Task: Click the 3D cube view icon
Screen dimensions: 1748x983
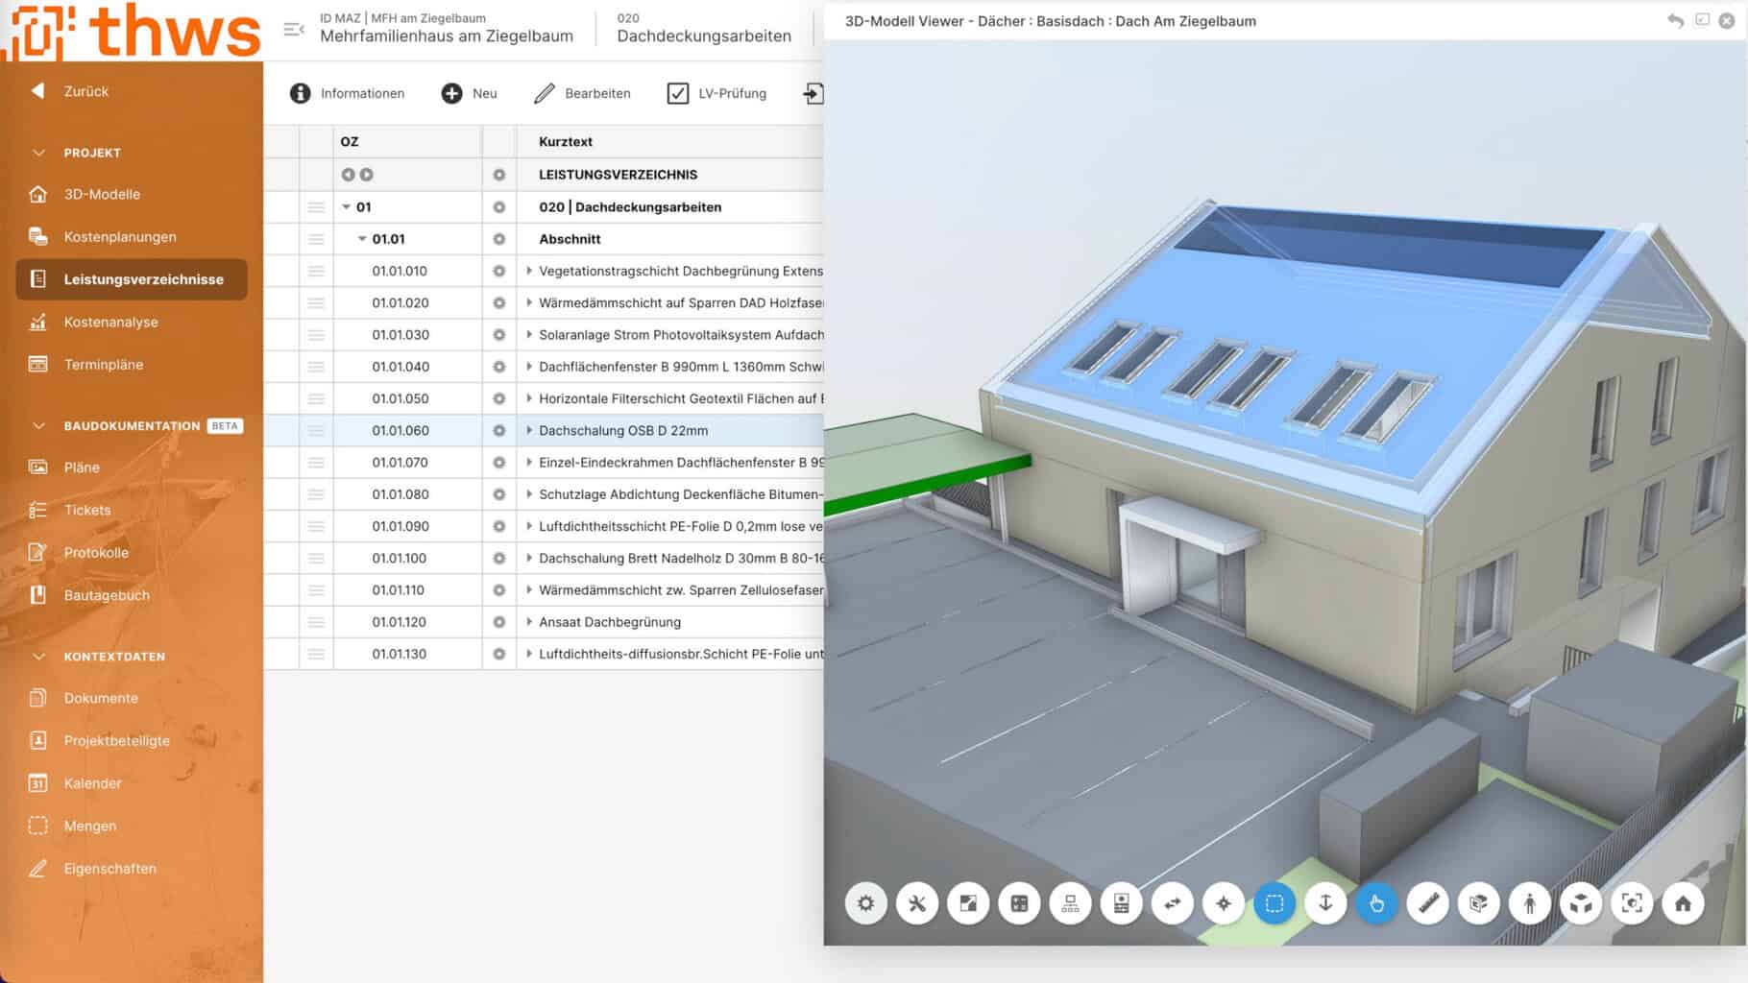Action: coord(1581,903)
